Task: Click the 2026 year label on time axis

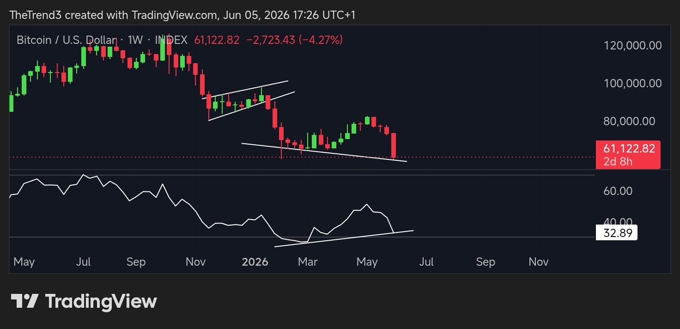Action: pos(255,262)
